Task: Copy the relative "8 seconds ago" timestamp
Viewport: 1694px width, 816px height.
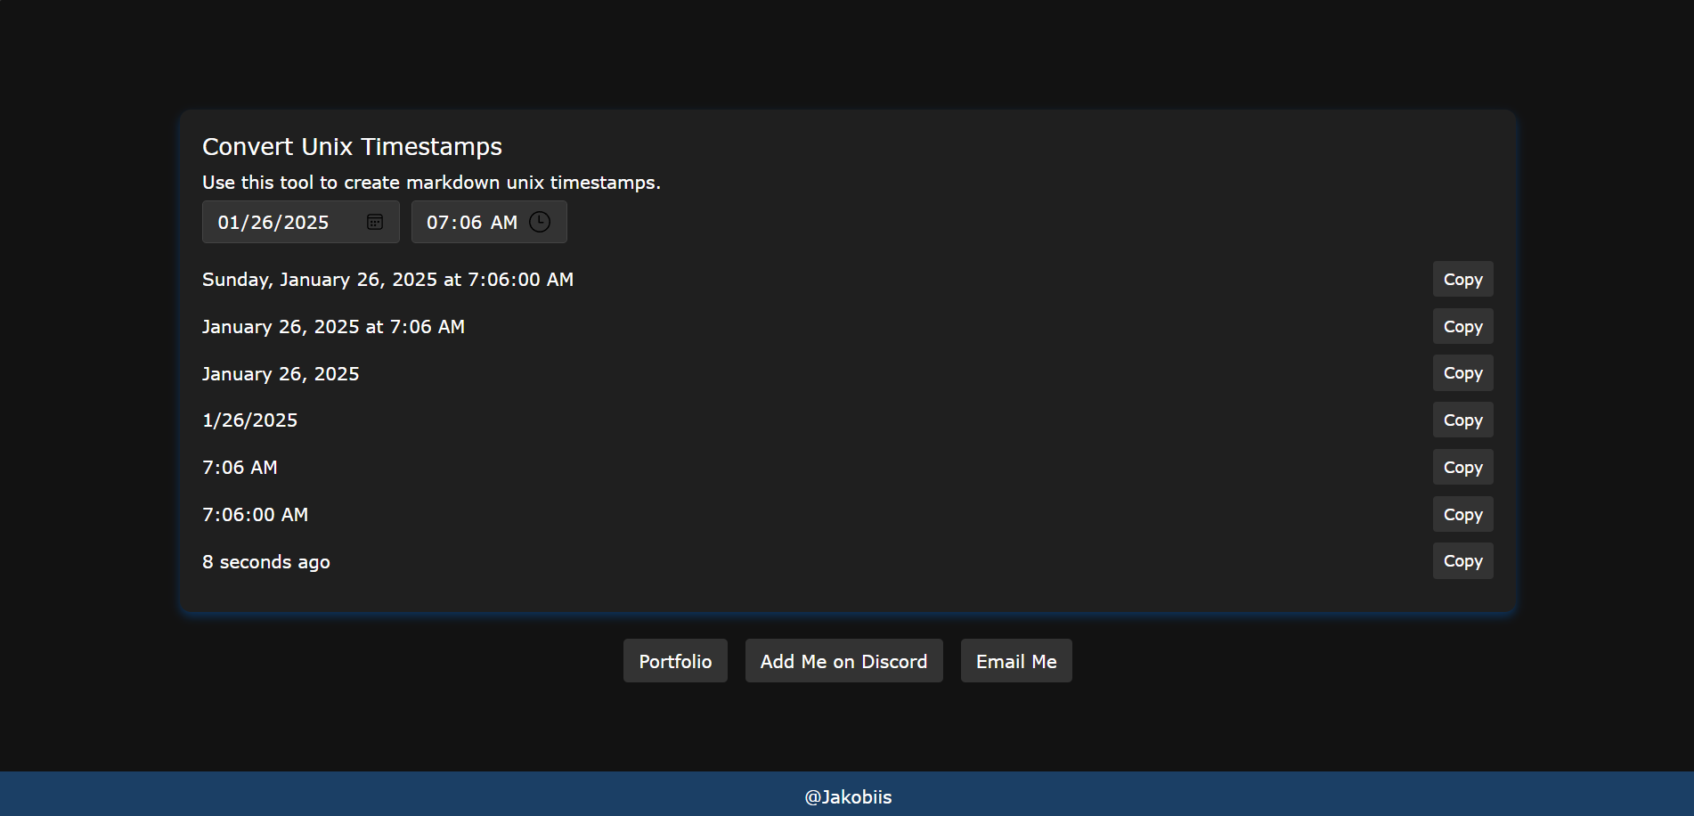Action: [x=1462, y=561]
